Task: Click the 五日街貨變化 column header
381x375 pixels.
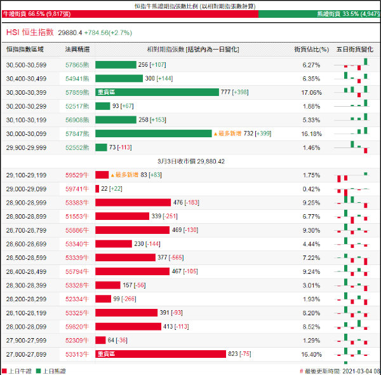Action: pos(354,50)
